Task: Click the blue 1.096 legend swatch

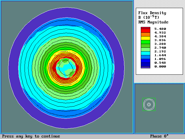Action: (x=145, y=61)
